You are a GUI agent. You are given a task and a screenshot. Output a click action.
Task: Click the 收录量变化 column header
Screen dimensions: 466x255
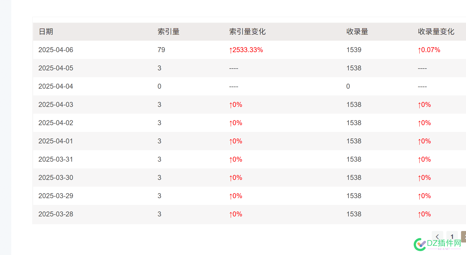pyautogui.click(x=436, y=32)
